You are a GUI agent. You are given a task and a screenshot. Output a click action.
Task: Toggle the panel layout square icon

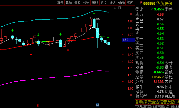tap(120, 8)
